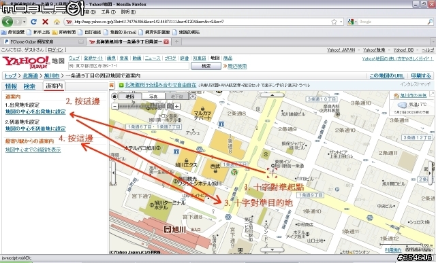436x263 pixels.
Task: Click the magnifier search icon in toolbar
Action: pyautogui.click(x=430, y=22)
